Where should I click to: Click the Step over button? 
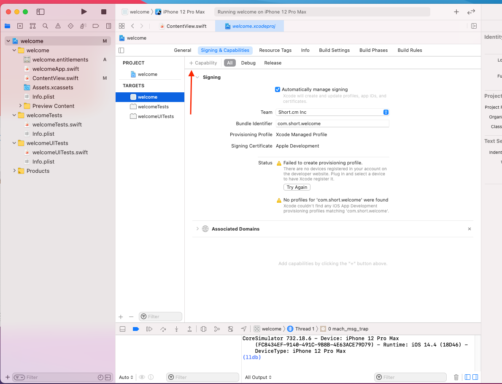163,329
